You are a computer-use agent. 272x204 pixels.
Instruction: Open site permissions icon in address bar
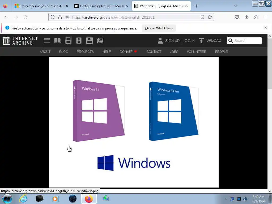[67, 17]
